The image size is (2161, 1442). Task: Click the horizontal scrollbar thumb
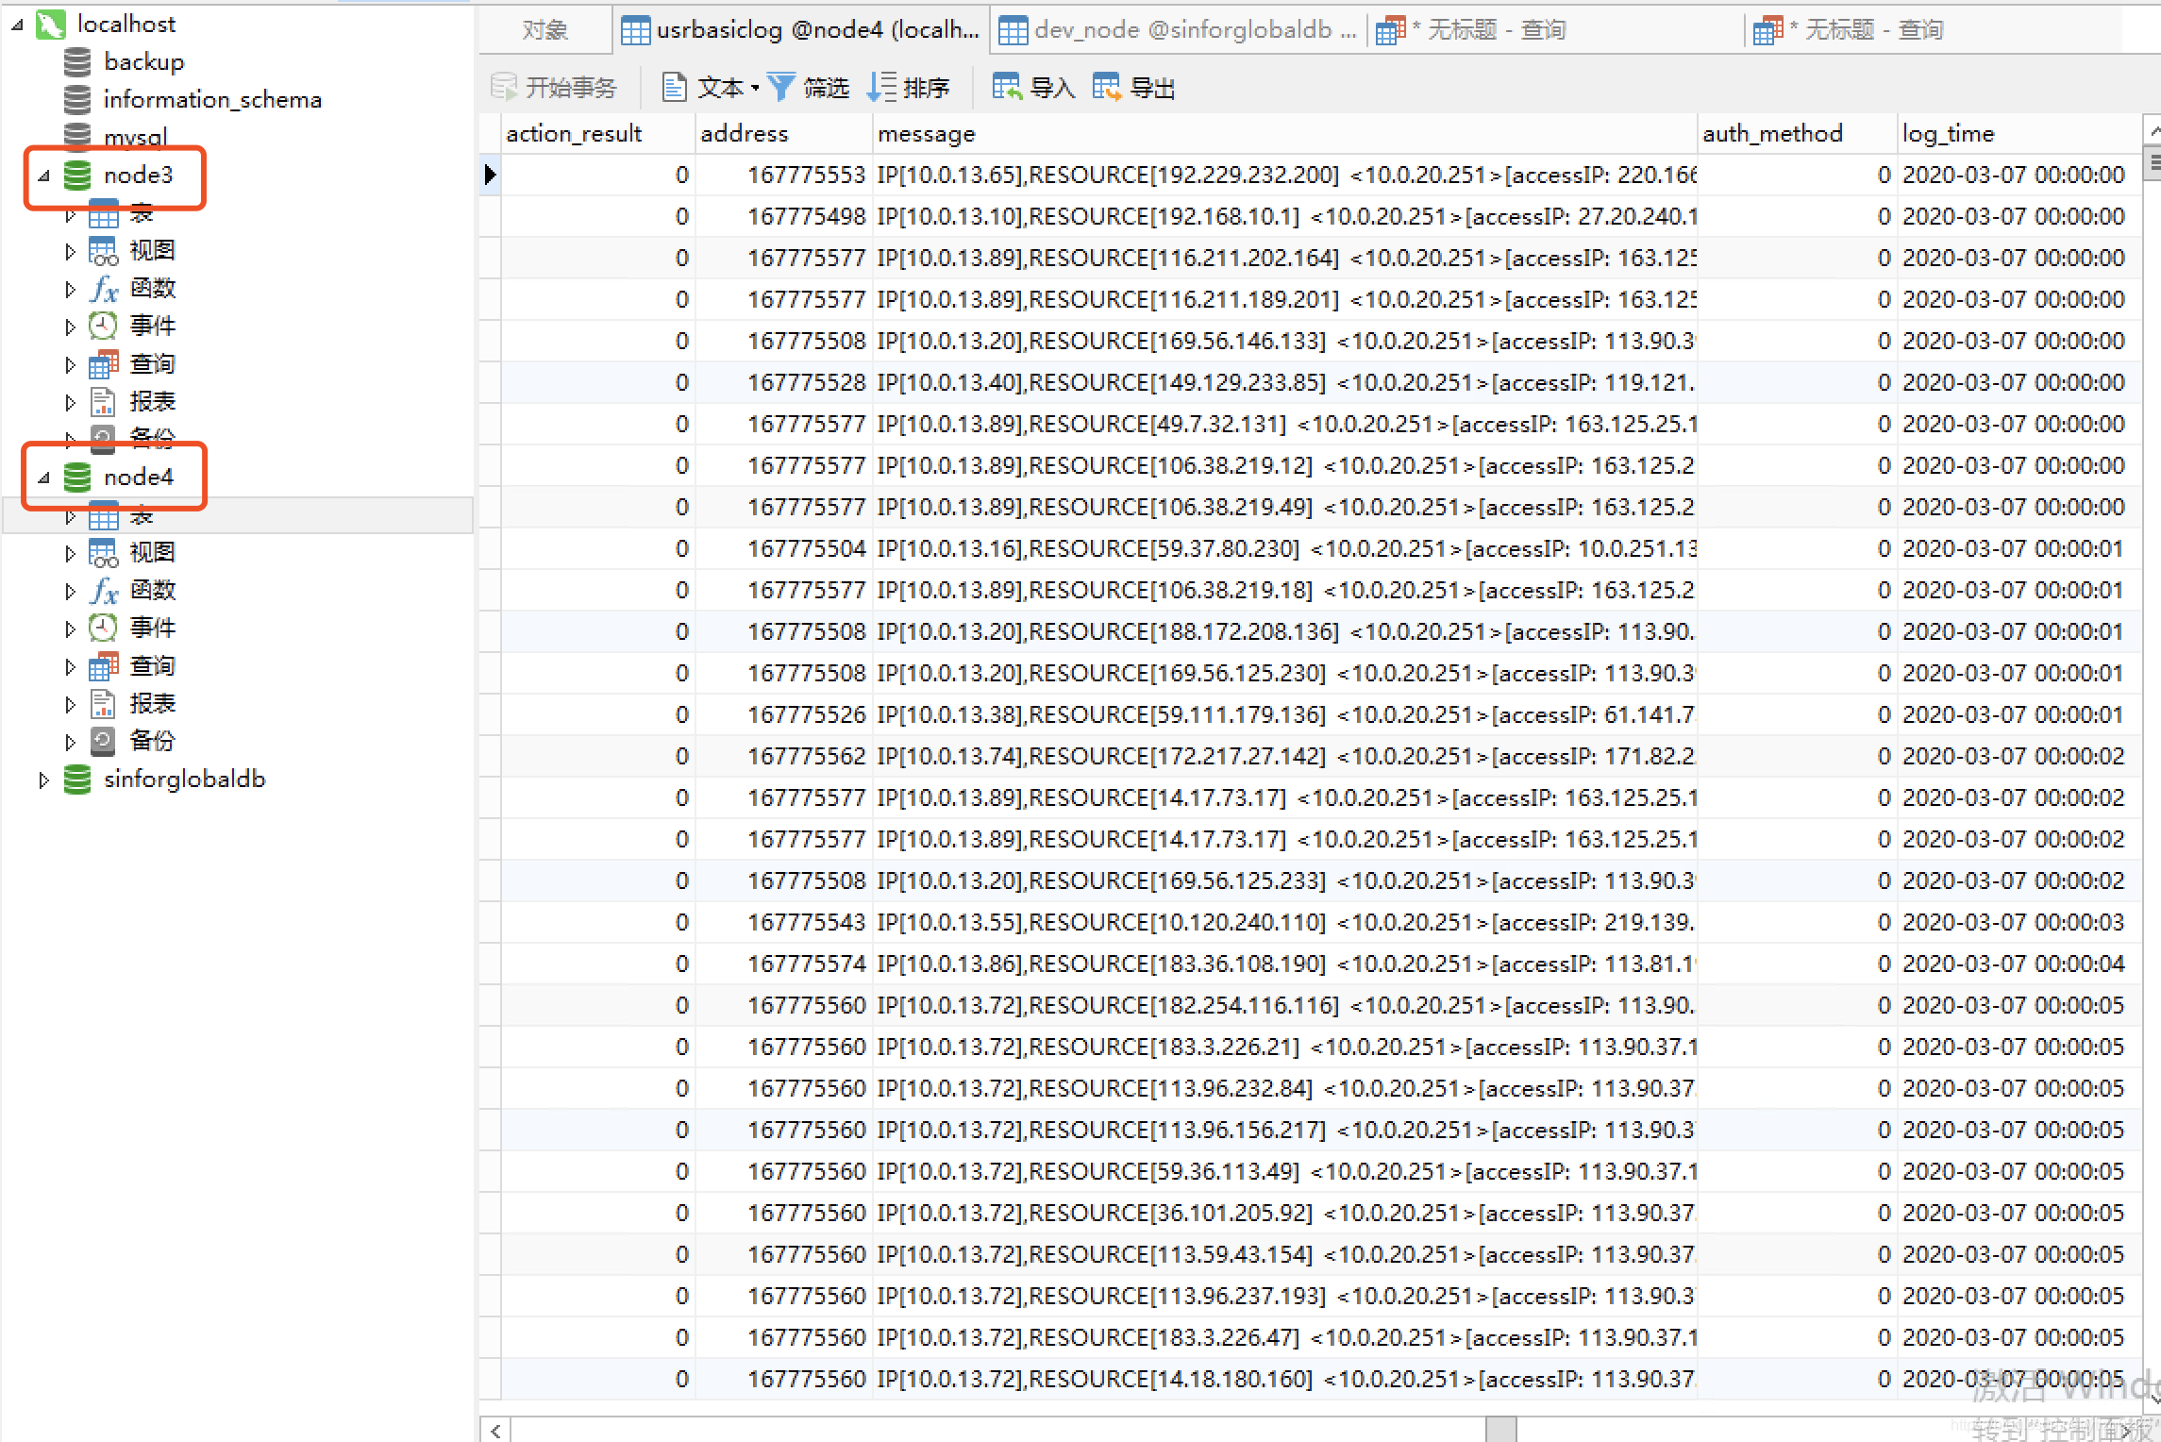tap(1501, 1430)
